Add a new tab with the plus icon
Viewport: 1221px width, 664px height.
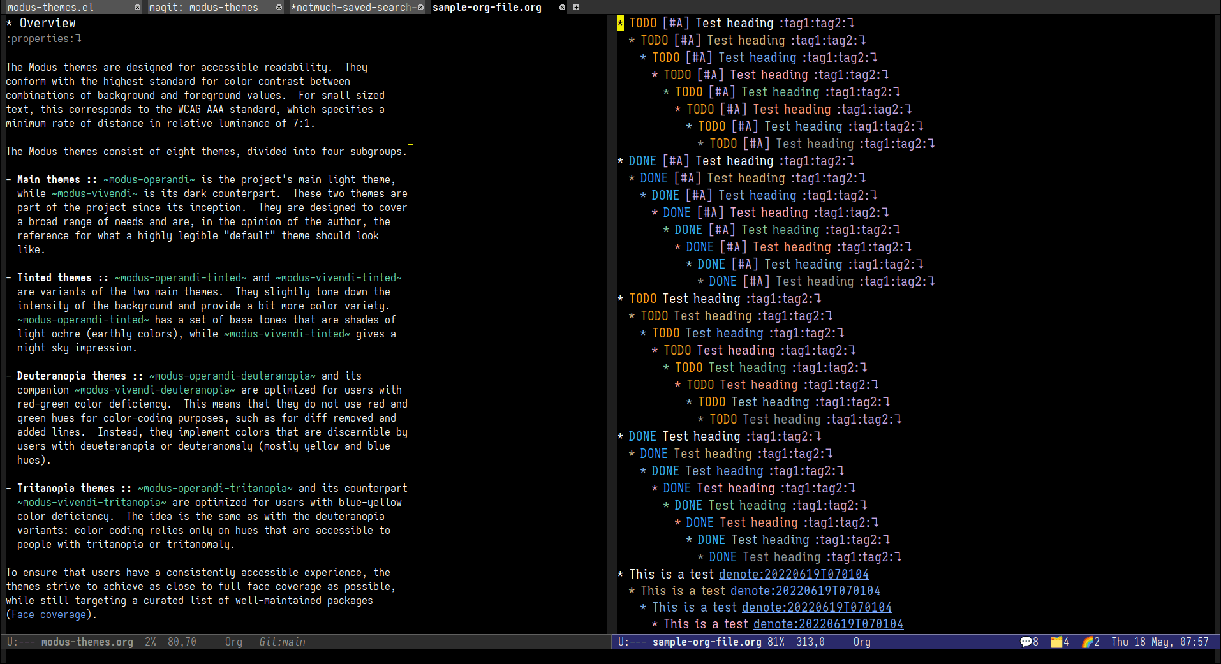tap(576, 7)
